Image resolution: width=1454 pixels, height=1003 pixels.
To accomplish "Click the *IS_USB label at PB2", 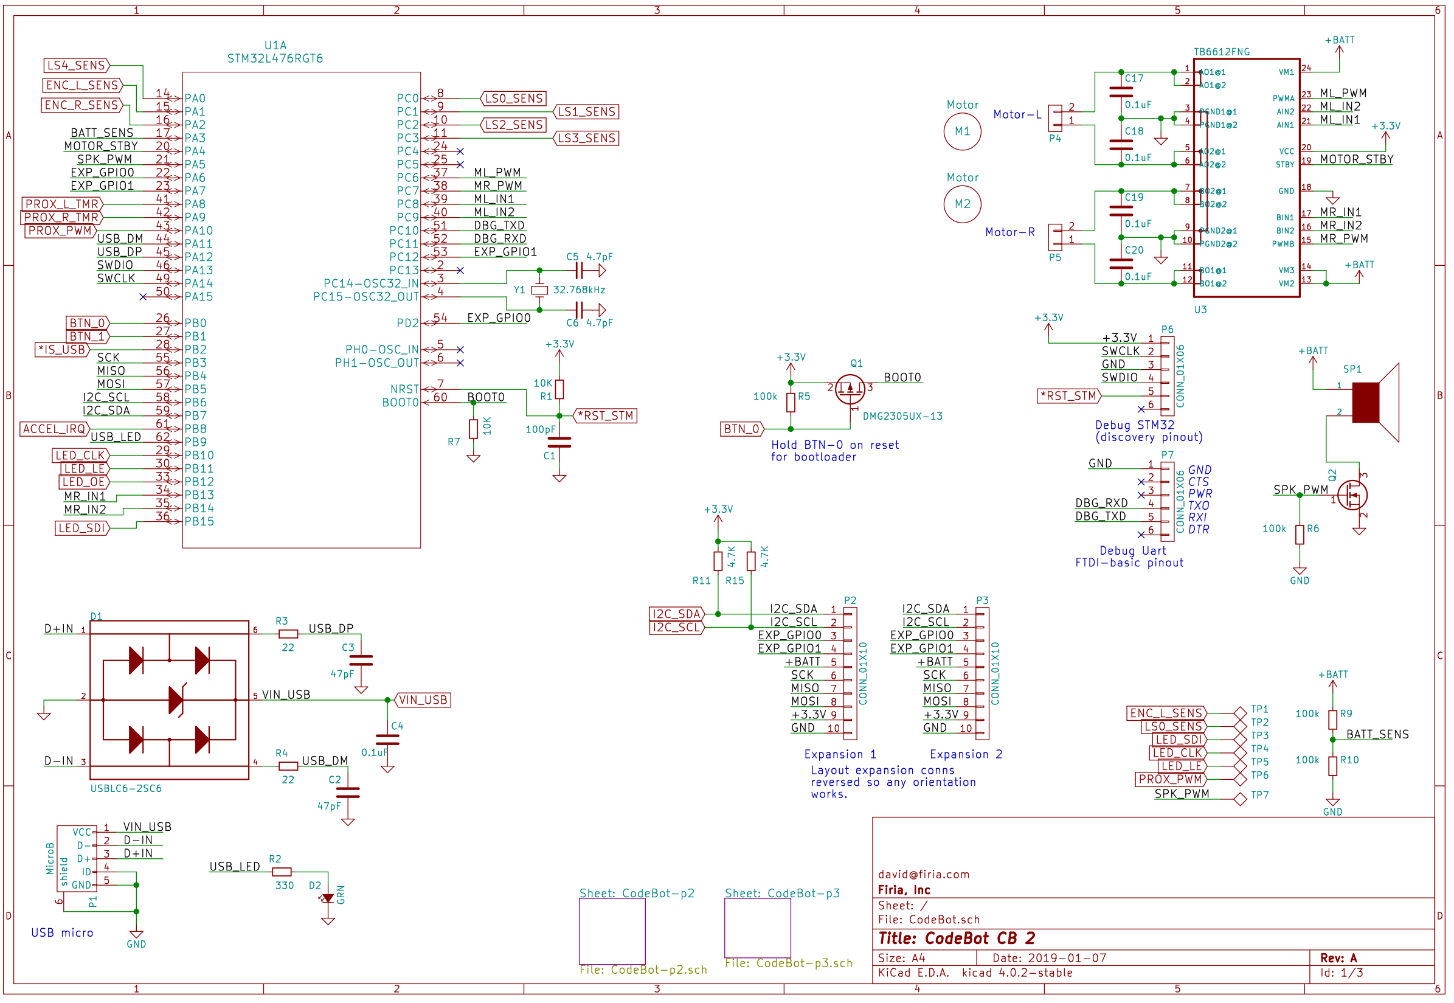I will pyautogui.click(x=62, y=349).
